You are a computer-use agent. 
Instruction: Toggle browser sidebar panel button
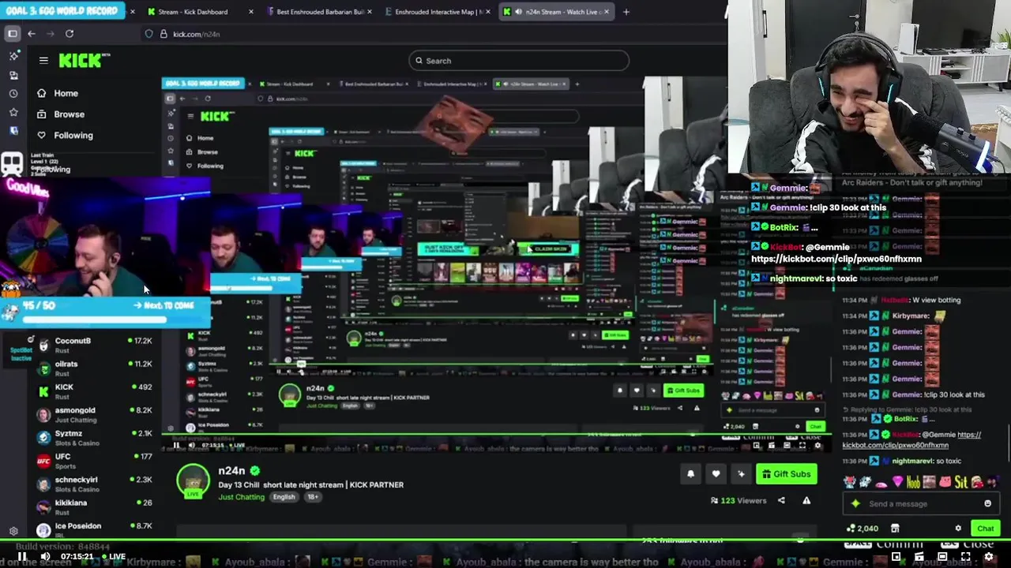coord(13,34)
